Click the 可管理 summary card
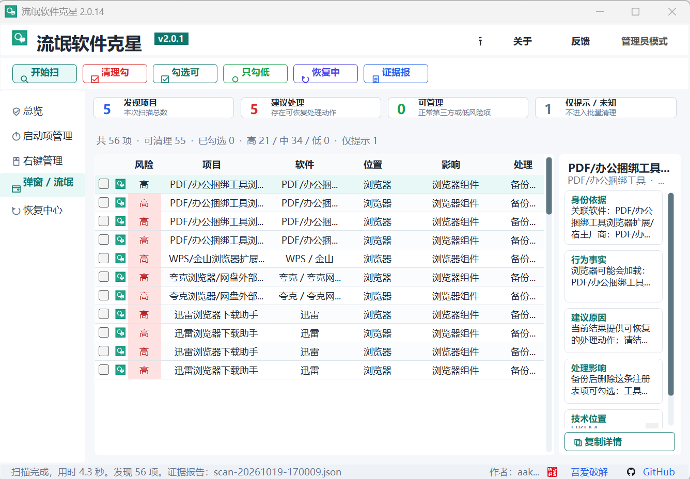The height and width of the screenshot is (479, 690). click(458, 108)
